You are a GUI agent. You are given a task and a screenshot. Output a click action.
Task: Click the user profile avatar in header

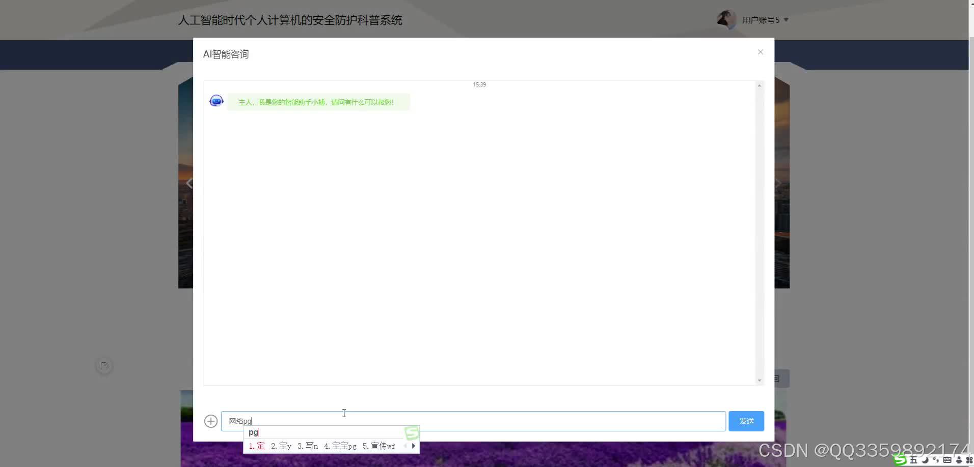[726, 19]
